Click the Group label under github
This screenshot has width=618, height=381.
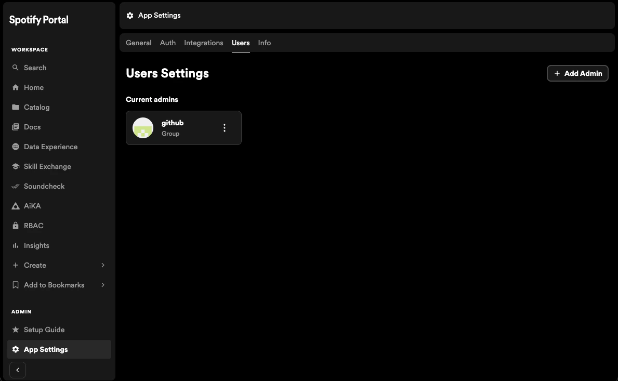pos(170,134)
